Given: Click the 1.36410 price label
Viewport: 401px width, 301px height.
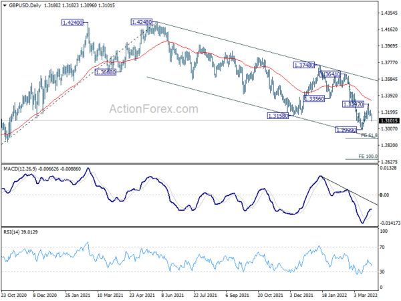Looking at the screenshot, I should coord(330,74).
